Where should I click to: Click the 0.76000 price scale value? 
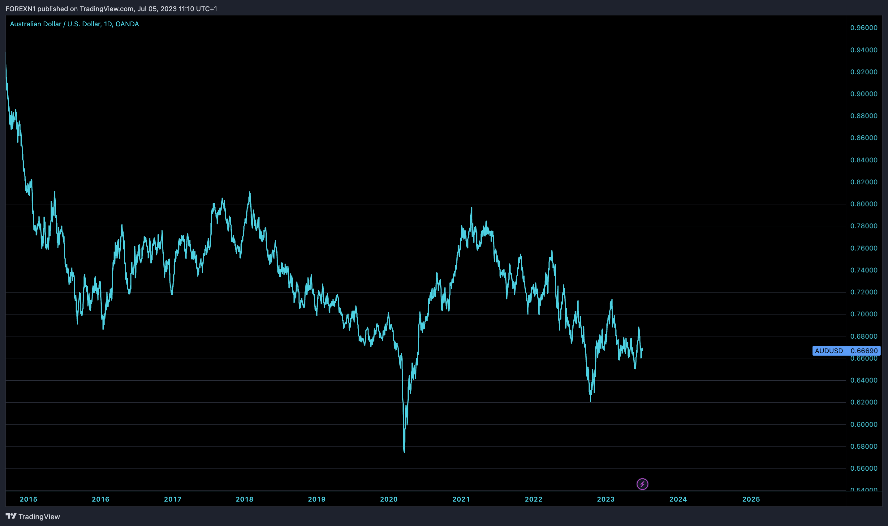coord(864,248)
